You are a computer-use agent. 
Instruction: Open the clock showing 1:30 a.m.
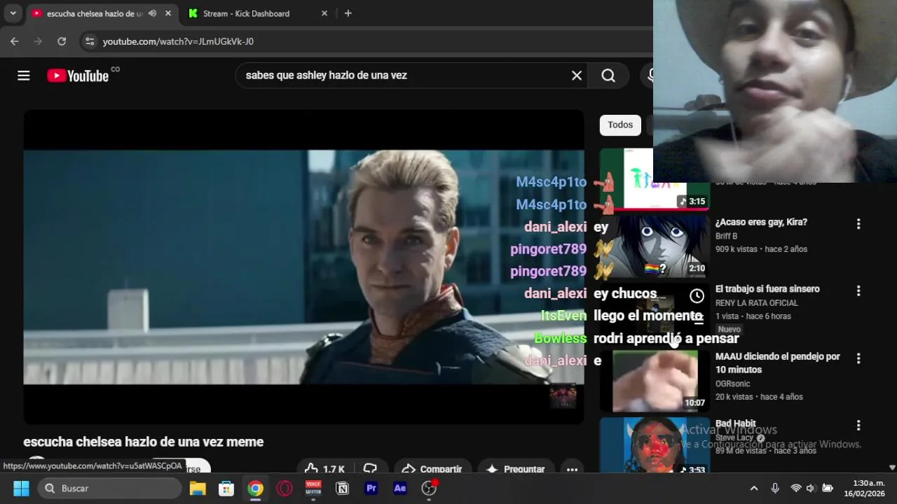pos(864,488)
